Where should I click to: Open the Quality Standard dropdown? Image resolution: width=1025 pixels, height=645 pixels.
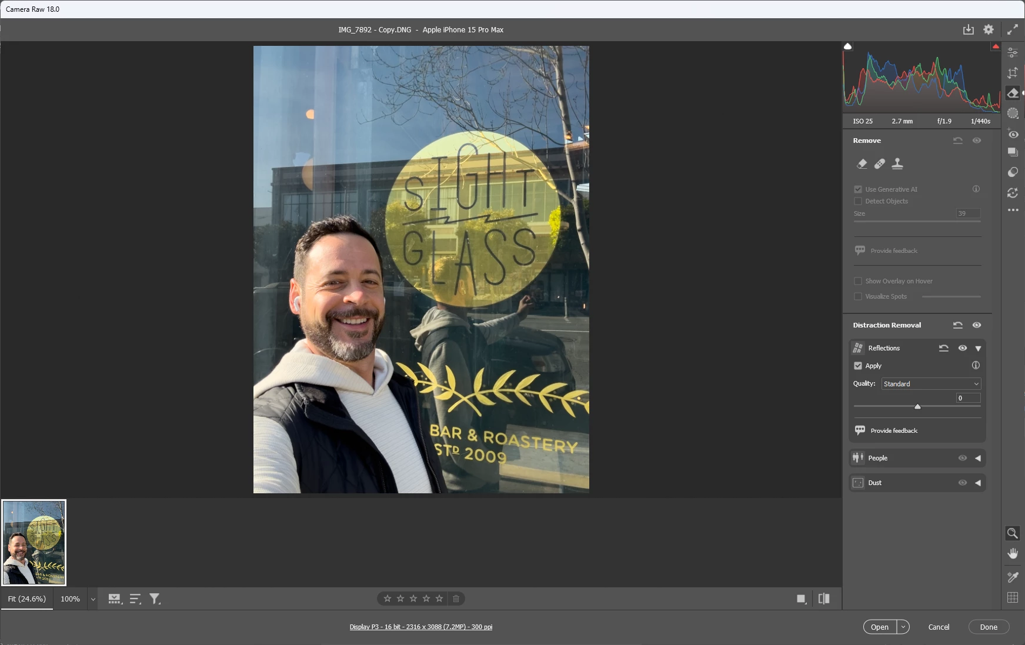tap(931, 384)
